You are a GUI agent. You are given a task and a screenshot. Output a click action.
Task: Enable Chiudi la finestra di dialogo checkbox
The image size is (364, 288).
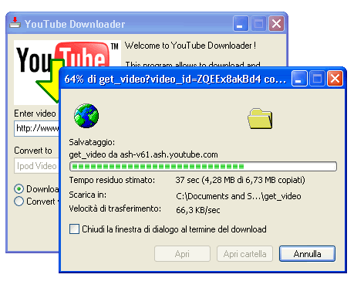(74, 229)
